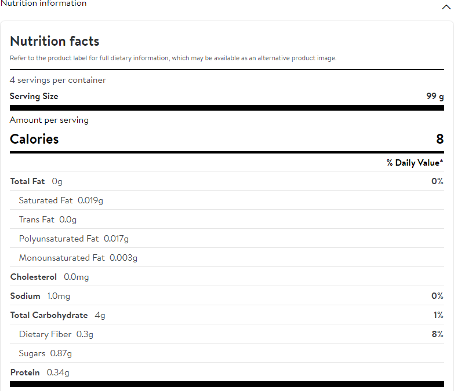Click the Dietary Fiber 8% daily value
454x391 pixels.
pyautogui.click(x=437, y=334)
